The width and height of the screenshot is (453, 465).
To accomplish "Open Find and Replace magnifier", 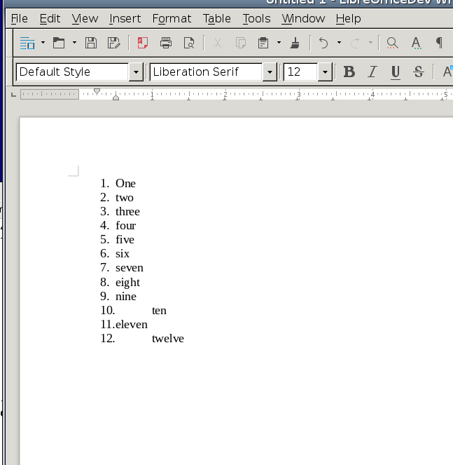I will click(x=392, y=43).
